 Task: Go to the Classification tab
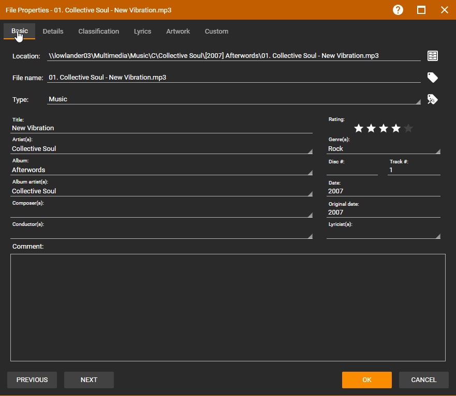[x=99, y=32]
